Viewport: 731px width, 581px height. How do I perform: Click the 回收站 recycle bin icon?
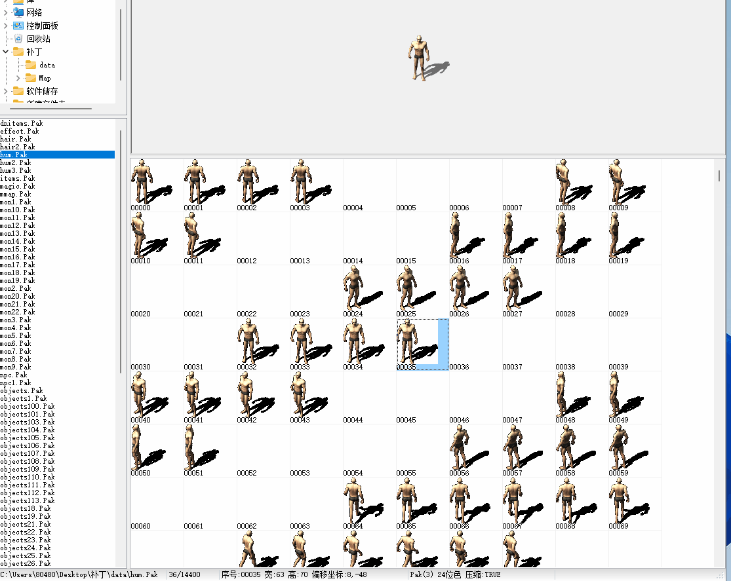pos(18,39)
